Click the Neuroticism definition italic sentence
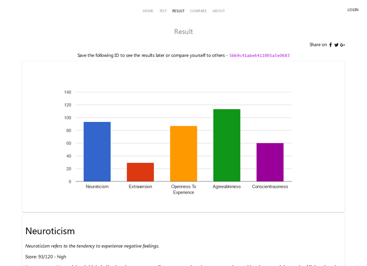Viewport: 367px width, 266px height. pyautogui.click(x=92, y=246)
